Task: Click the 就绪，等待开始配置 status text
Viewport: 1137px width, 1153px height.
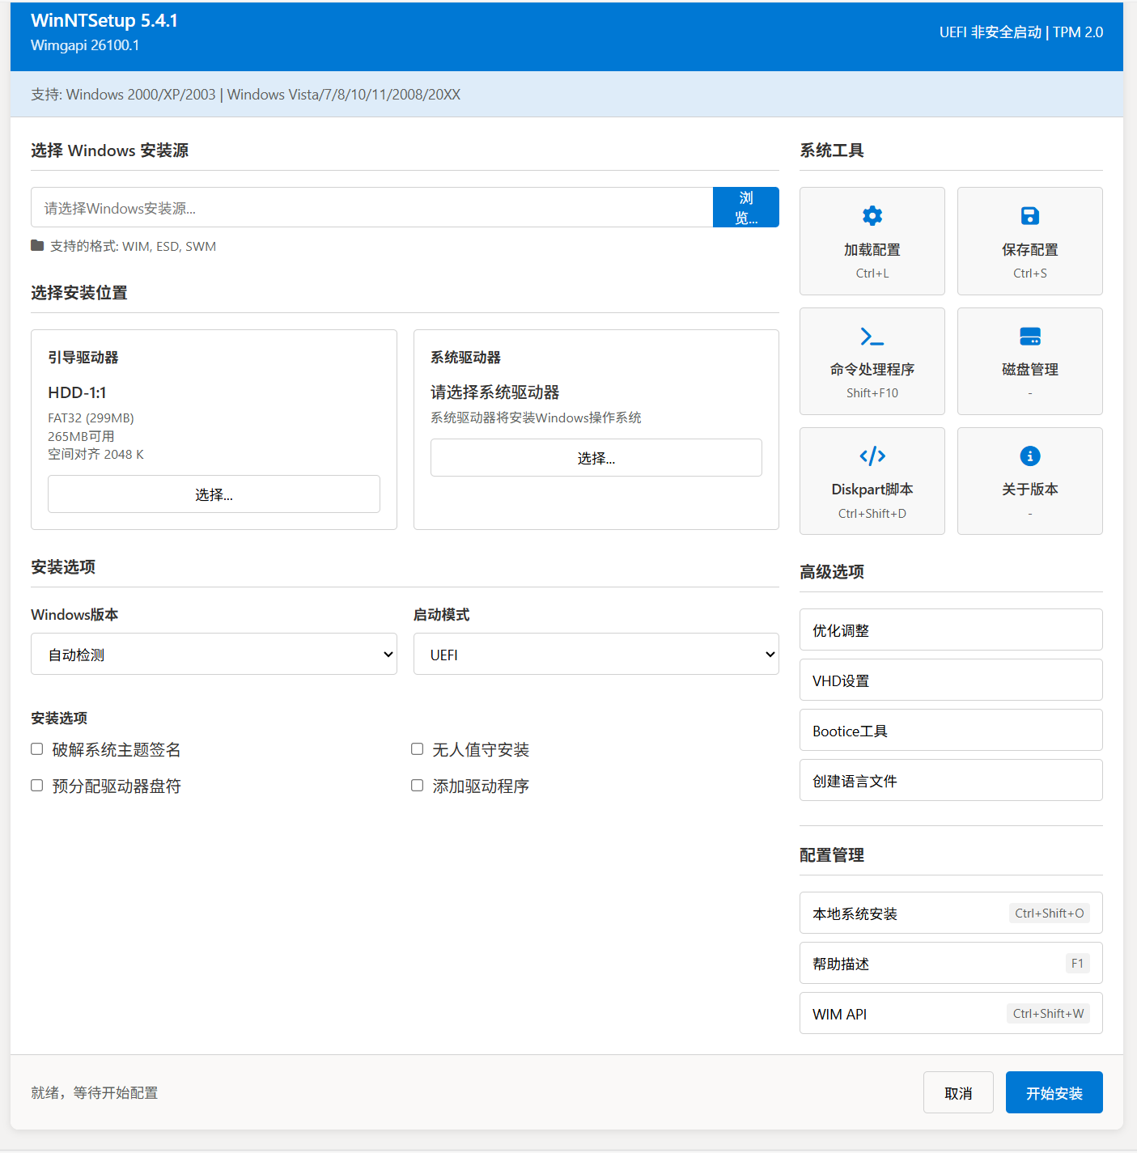Action: [x=95, y=1092]
